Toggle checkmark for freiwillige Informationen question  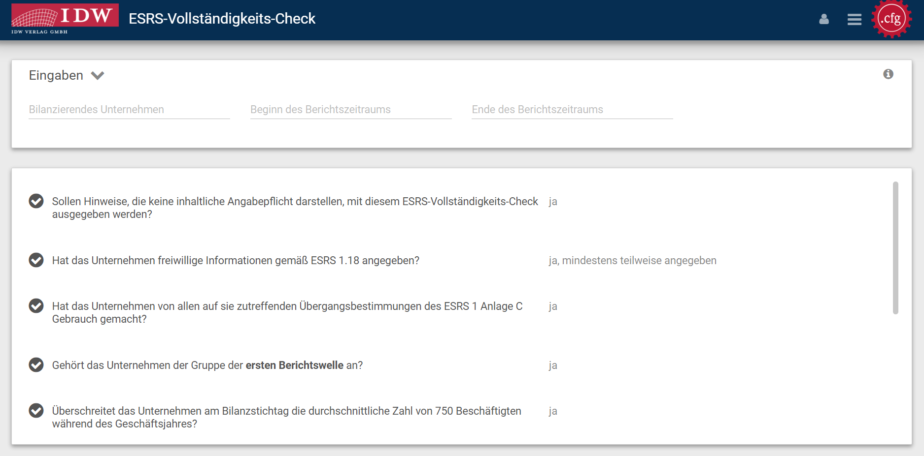[x=36, y=260]
